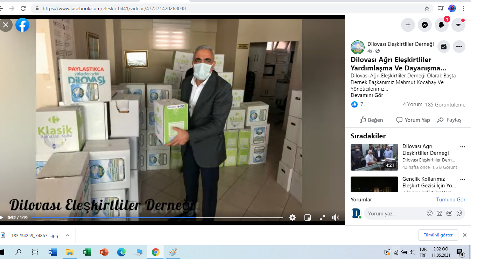Screen dimensions: 478x269
Task: Click Devamını Gör to expand description
Action: tap(367, 95)
